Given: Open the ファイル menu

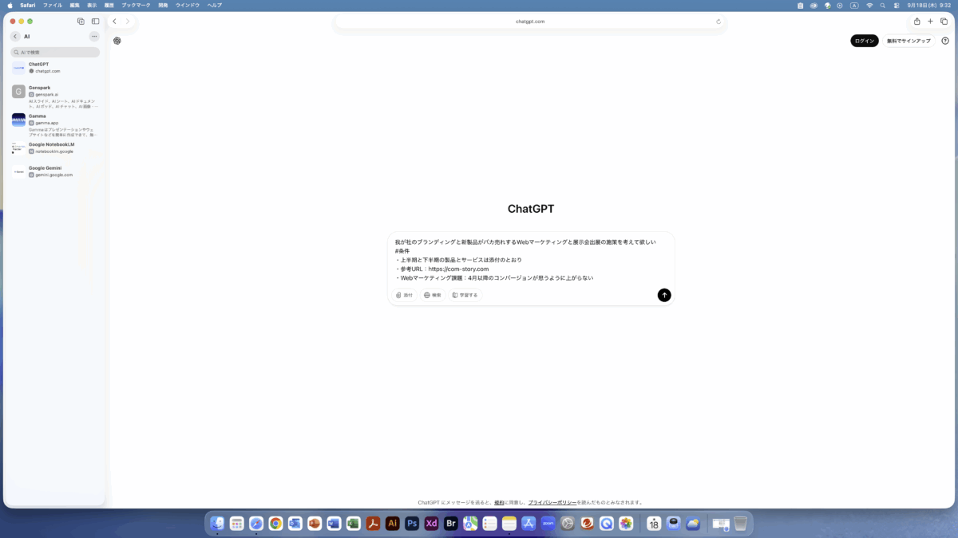Looking at the screenshot, I should point(52,5).
